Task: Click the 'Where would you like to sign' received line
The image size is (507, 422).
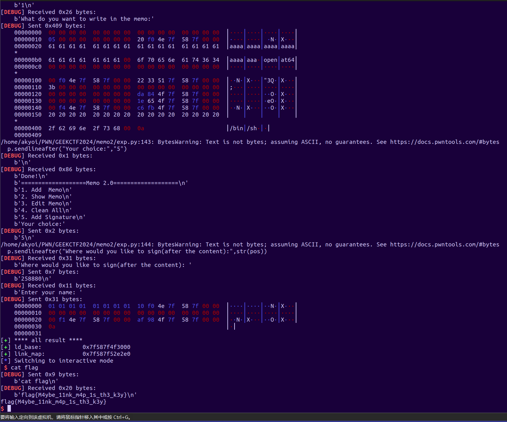Action: (x=103, y=265)
